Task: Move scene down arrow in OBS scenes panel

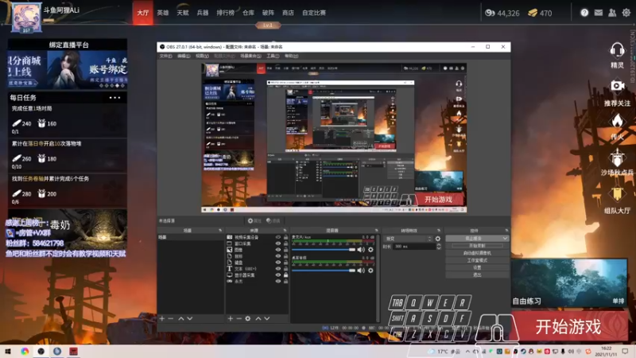Action: tap(190, 319)
